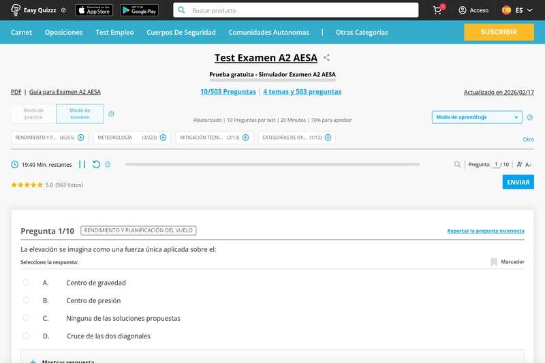Click the Otro topics link
Image resolution: width=545 pixels, height=363 pixels.
pos(529,140)
